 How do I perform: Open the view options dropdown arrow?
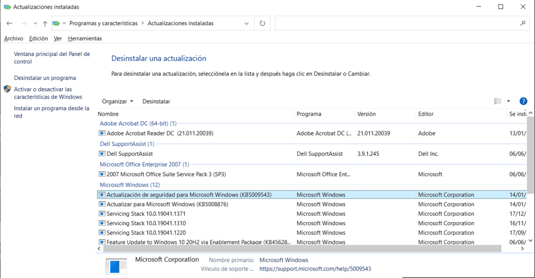point(508,101)
